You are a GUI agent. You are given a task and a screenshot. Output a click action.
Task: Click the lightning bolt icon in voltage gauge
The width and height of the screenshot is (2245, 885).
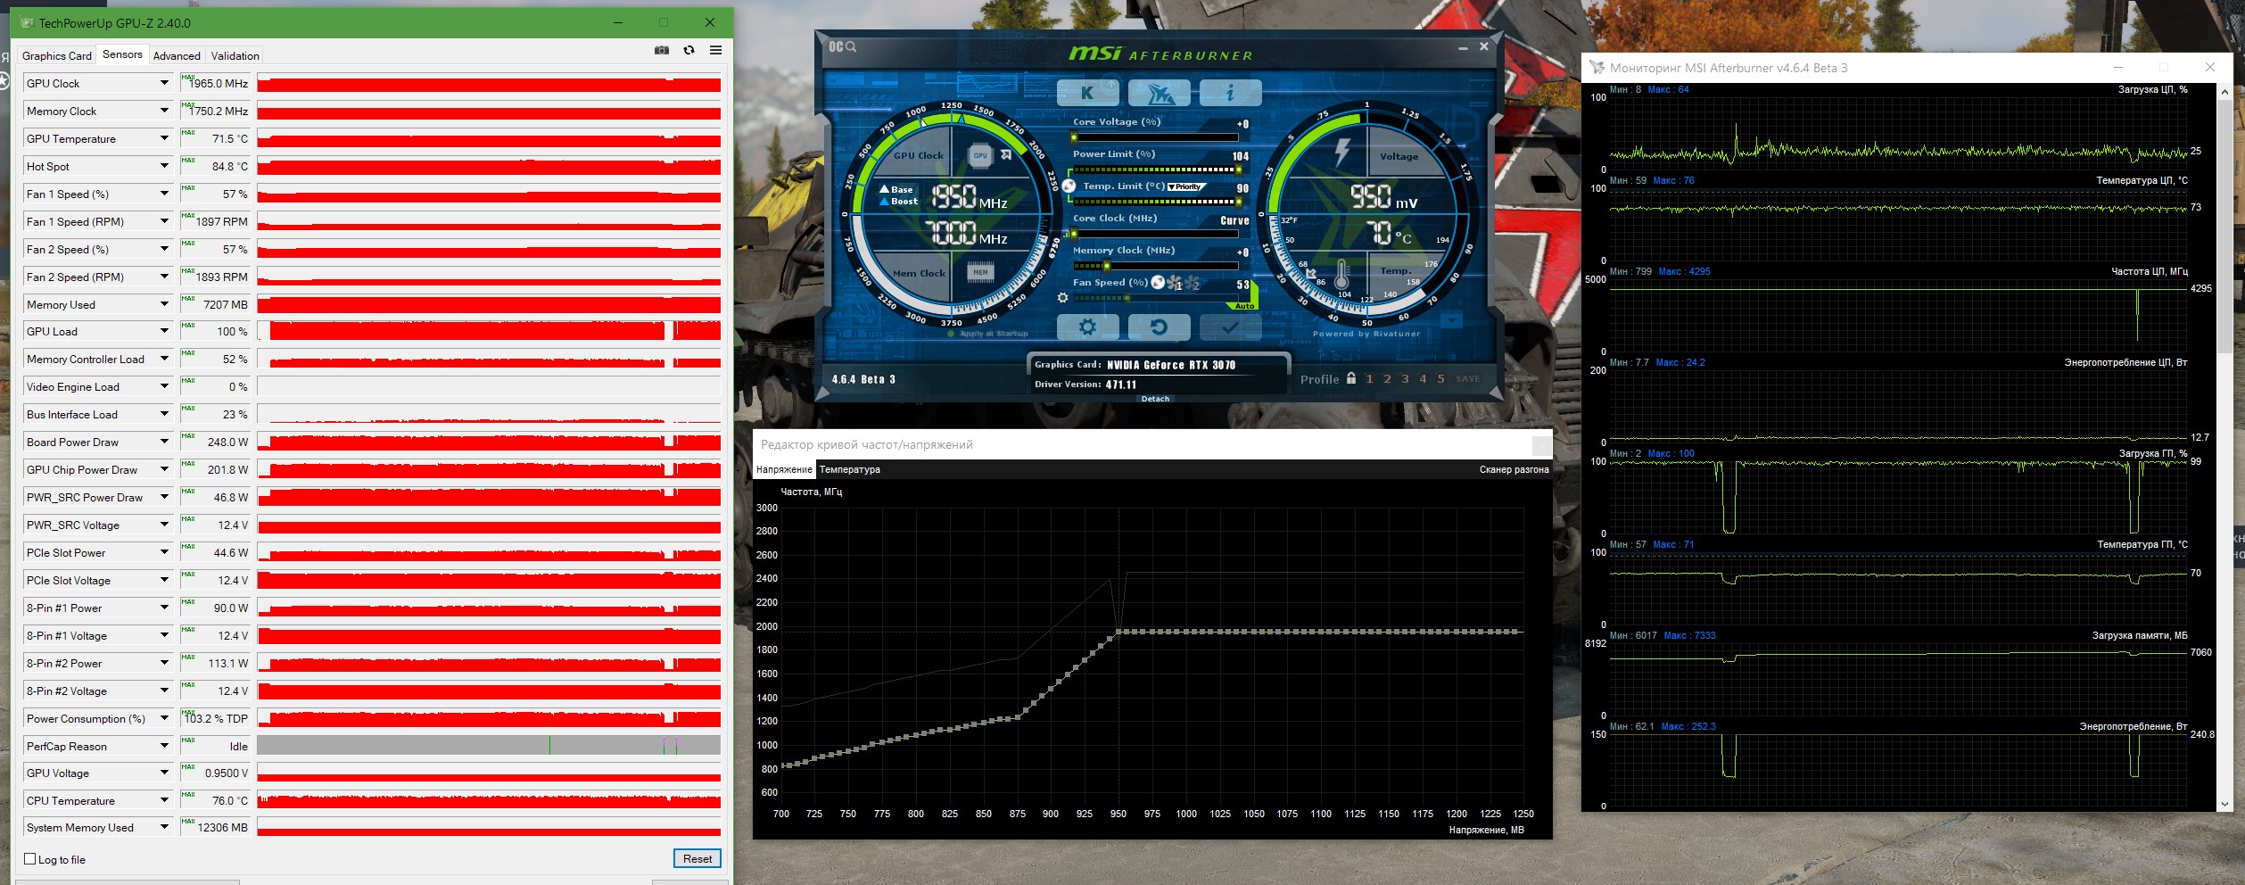pyautogui.click(x=1342, y=153)
